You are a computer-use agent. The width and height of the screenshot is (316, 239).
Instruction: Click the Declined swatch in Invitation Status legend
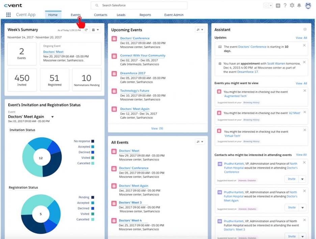[x=93, y=152]
